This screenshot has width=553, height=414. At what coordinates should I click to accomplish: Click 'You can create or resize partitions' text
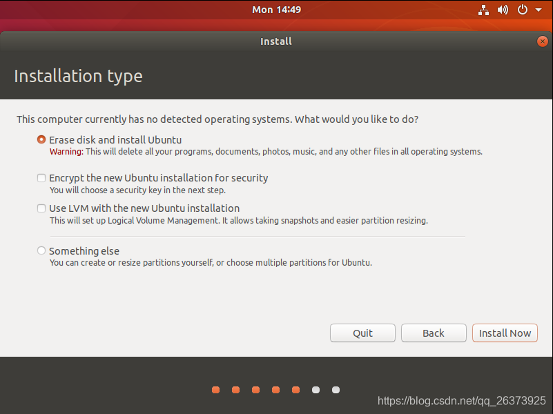click(x=211, y=263)
